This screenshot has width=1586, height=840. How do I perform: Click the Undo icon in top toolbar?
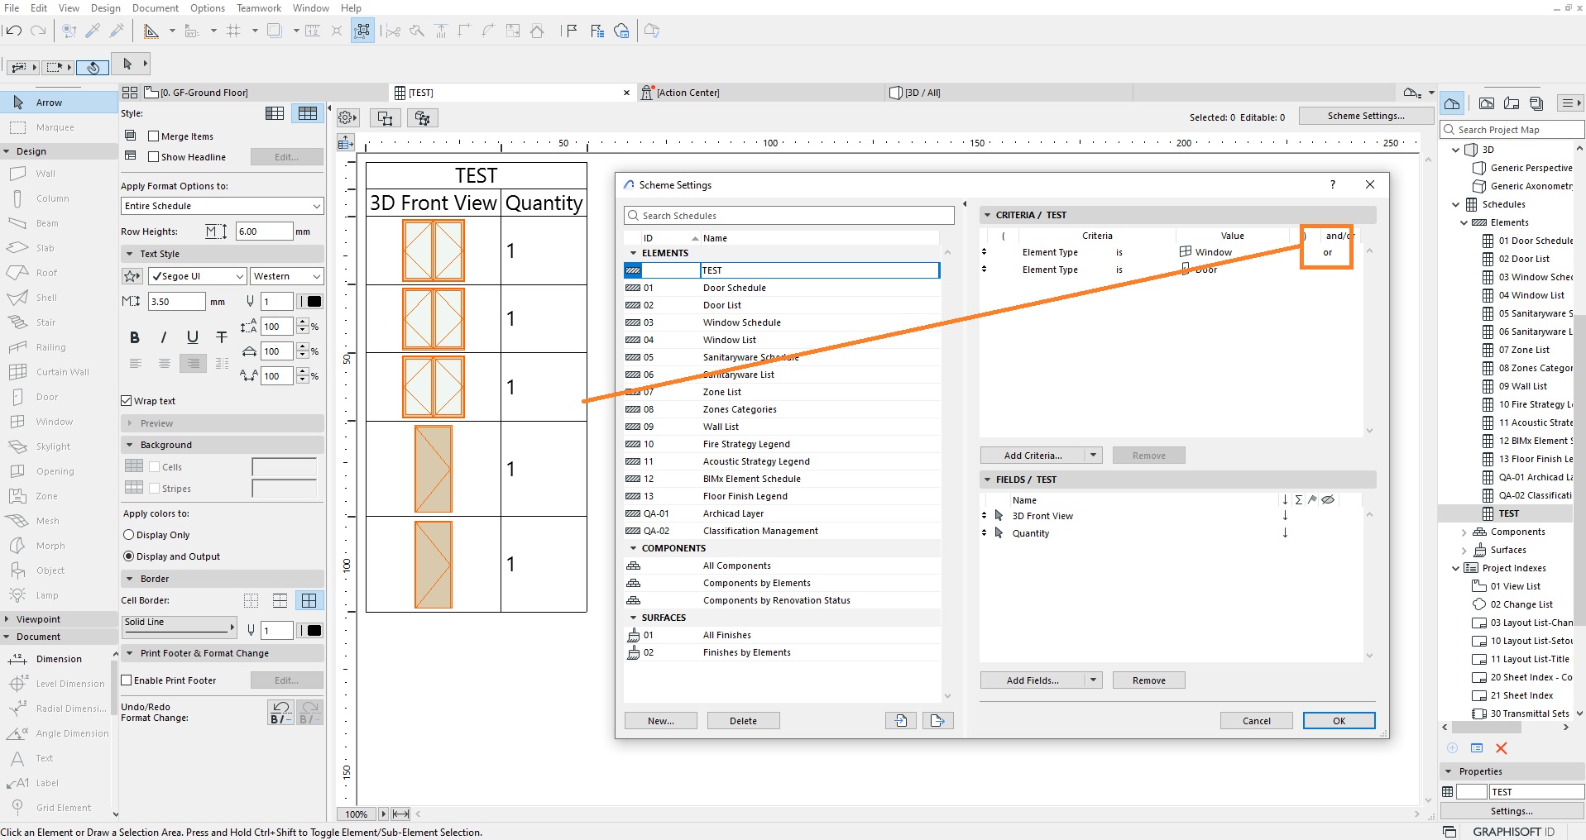click(x=13, y=31)
